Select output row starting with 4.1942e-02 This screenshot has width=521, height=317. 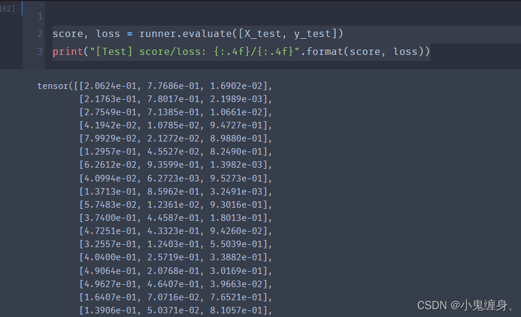175,125
